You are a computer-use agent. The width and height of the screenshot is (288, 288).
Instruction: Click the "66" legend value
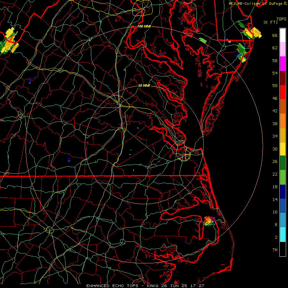[275, 36]
